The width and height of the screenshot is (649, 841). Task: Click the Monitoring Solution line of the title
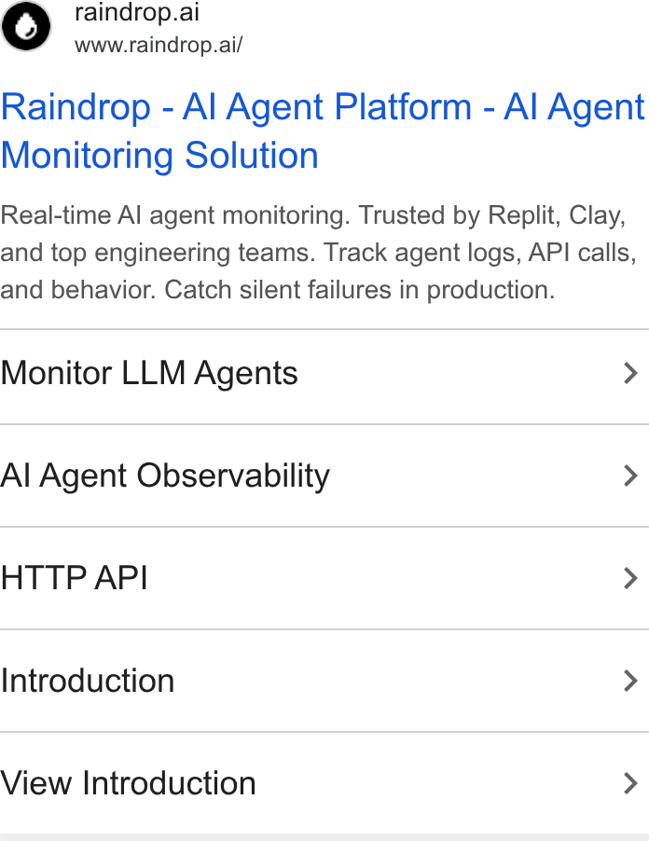pyautogui.click(x=159, y=156)
